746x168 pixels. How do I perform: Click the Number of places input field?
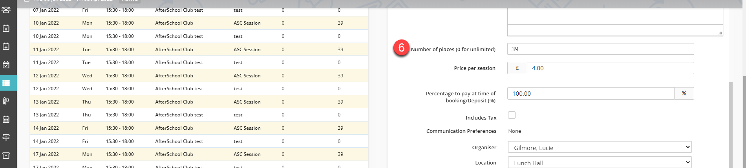pos(600,49)
